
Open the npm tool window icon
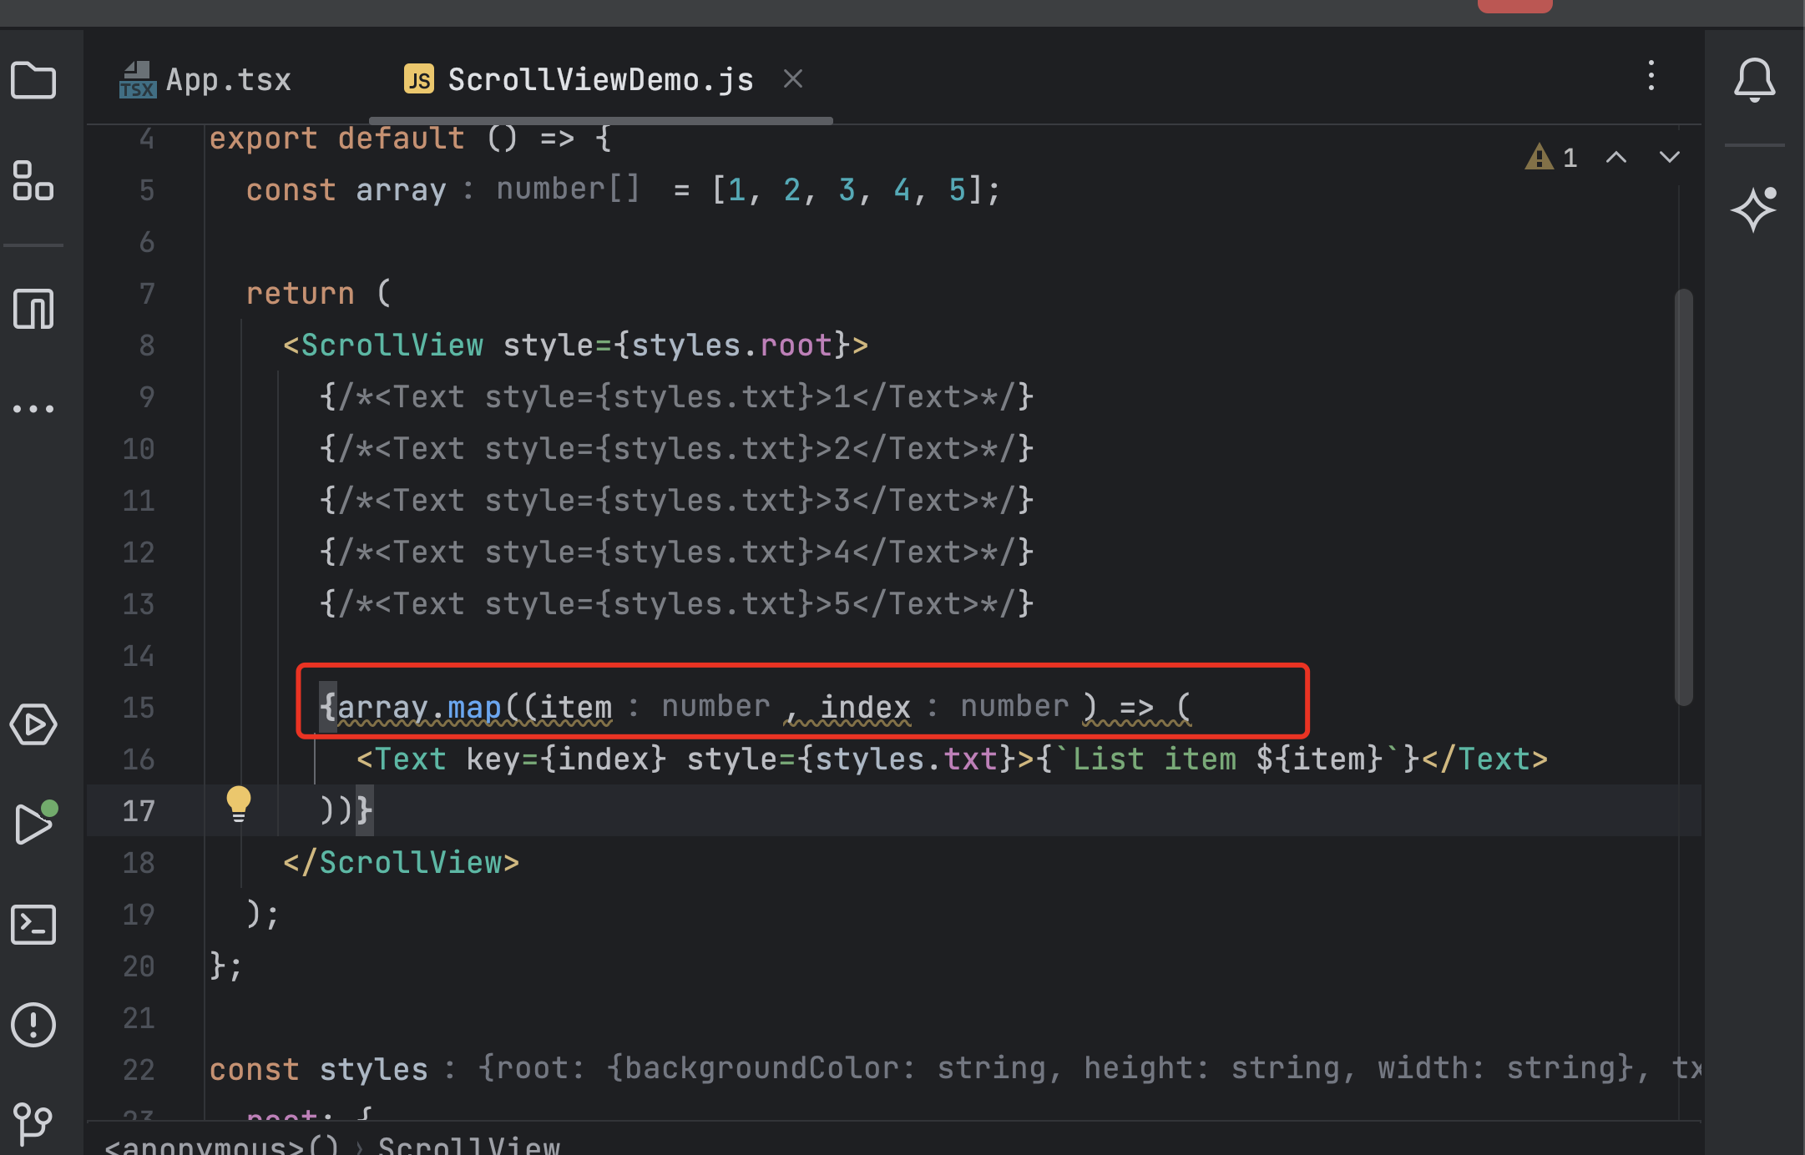coord(33,309)
